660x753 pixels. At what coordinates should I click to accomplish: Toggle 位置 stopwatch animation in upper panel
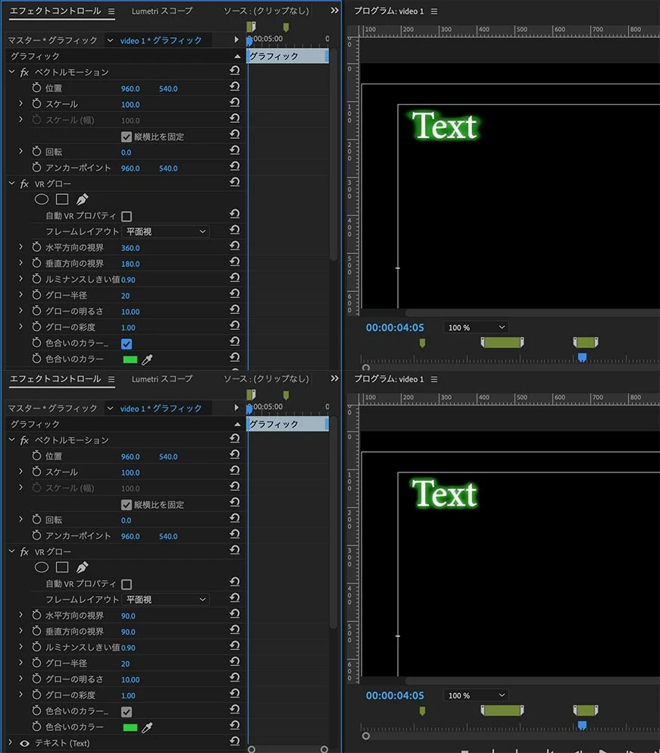point(36,88)
